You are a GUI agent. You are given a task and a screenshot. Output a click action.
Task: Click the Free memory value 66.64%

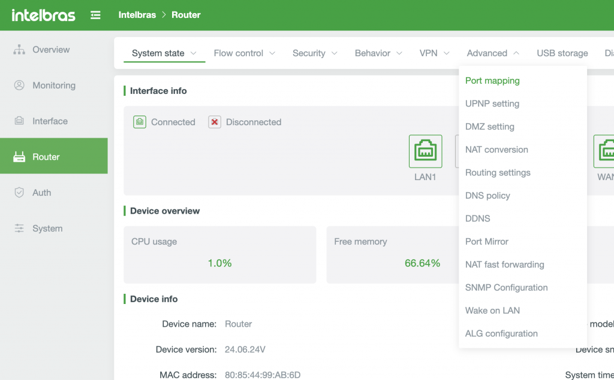(422, 263)
